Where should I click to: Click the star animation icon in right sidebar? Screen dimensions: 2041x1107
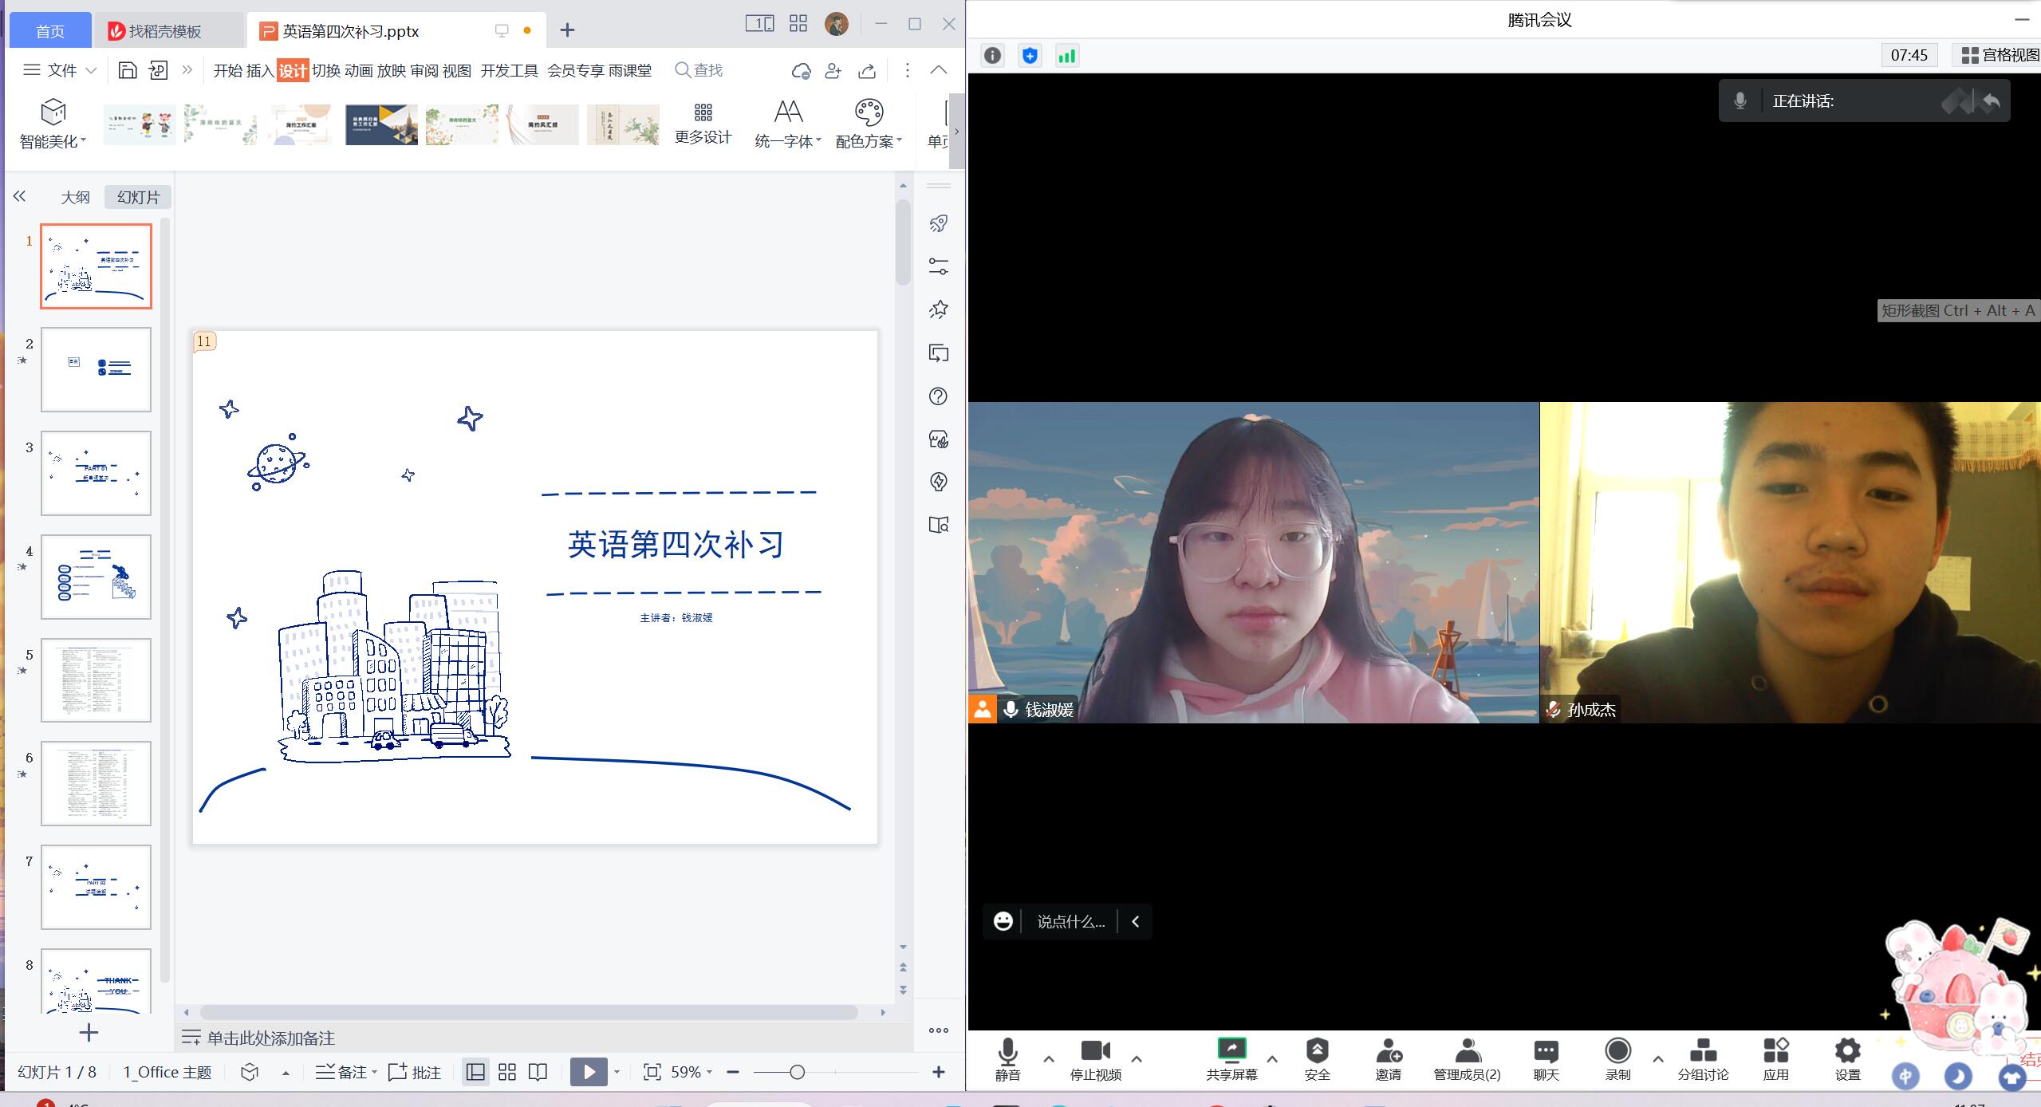939,309
